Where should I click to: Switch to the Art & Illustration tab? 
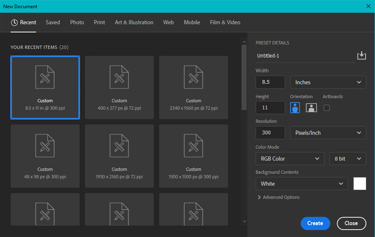[x=134, y=23]
